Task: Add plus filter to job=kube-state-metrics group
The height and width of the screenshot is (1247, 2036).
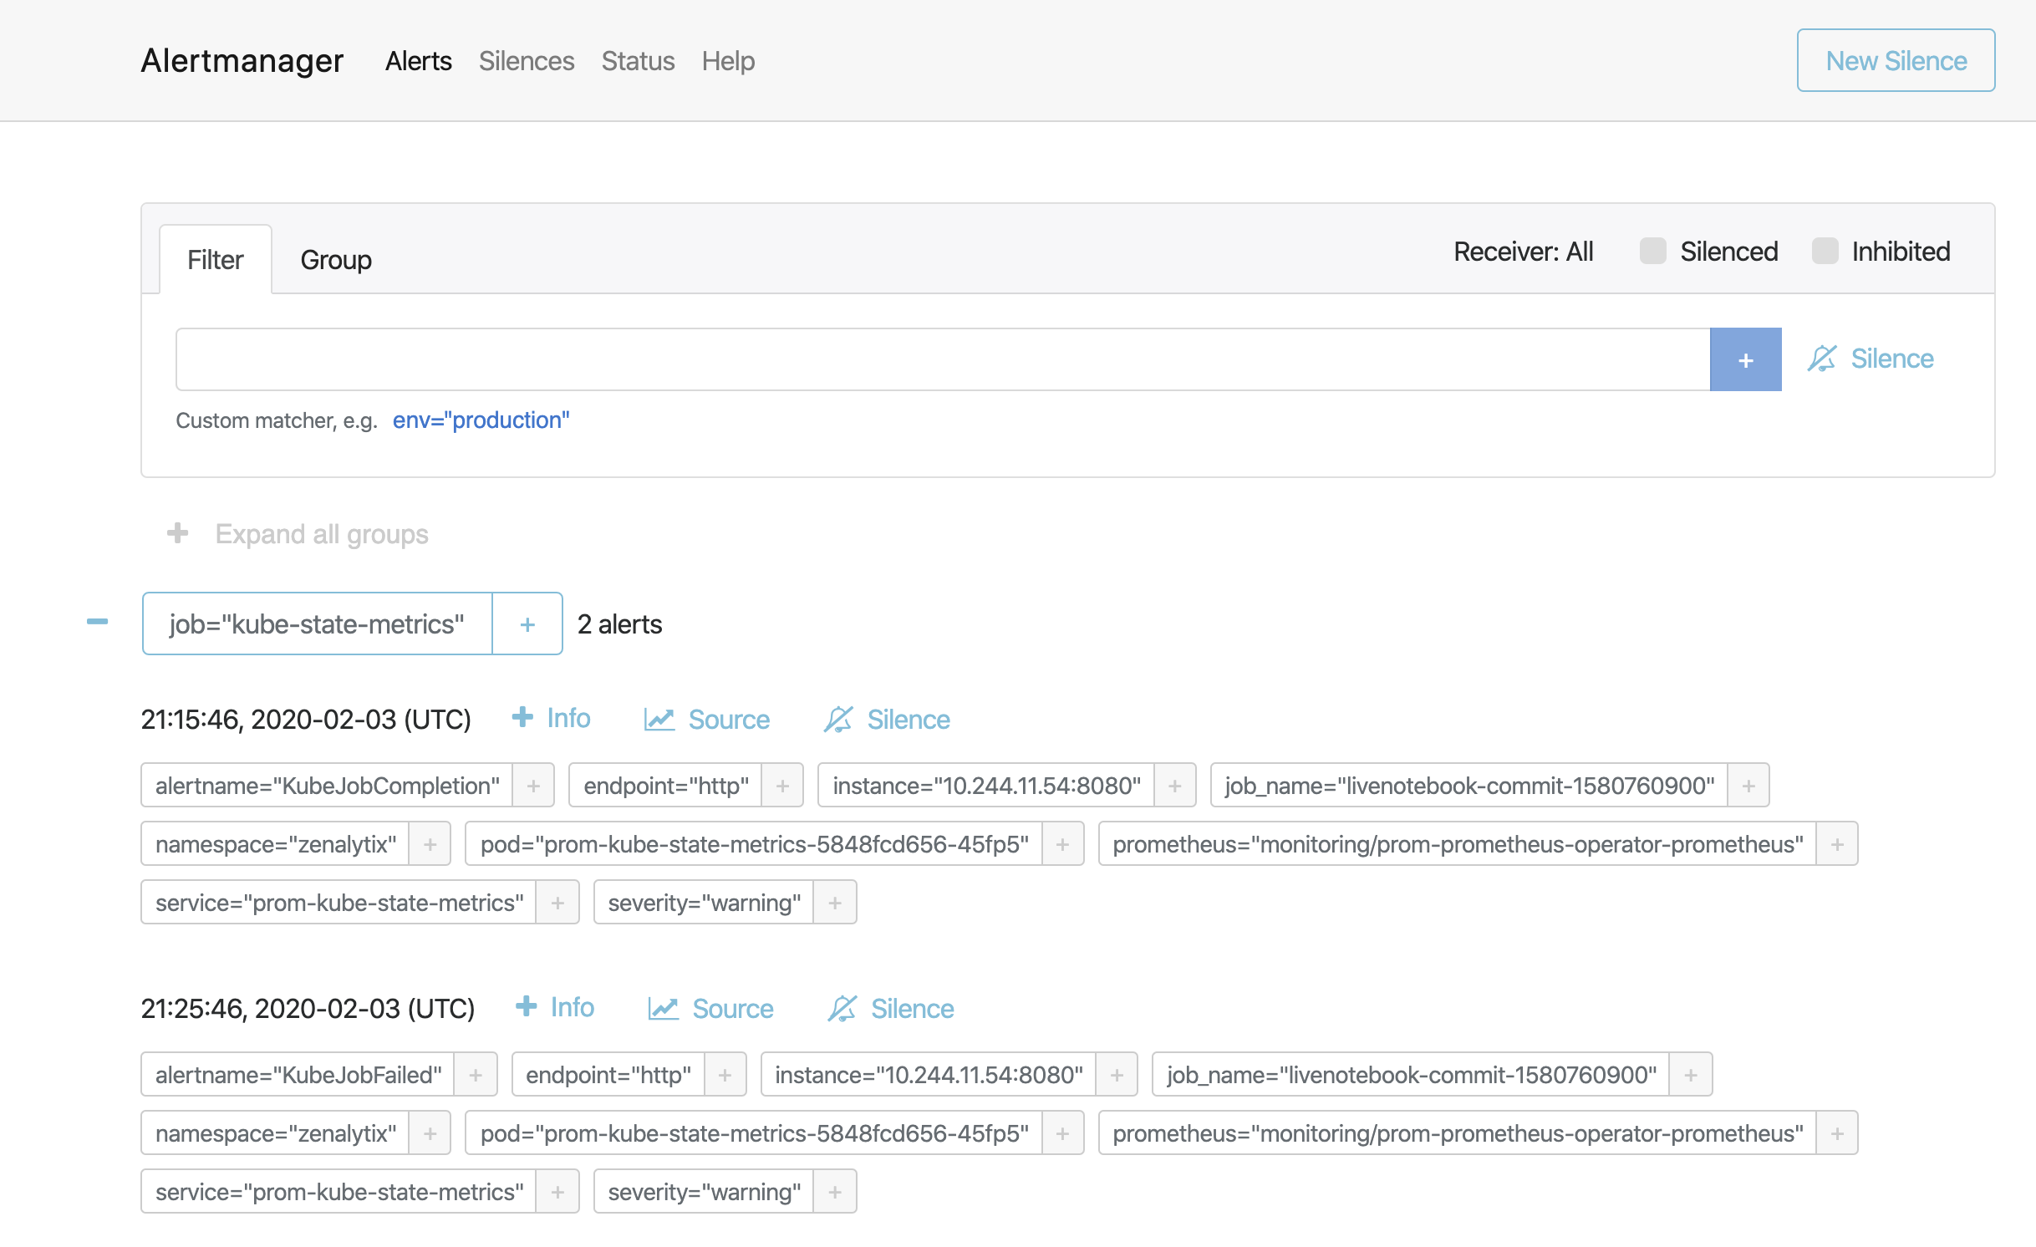Action: 527,623
